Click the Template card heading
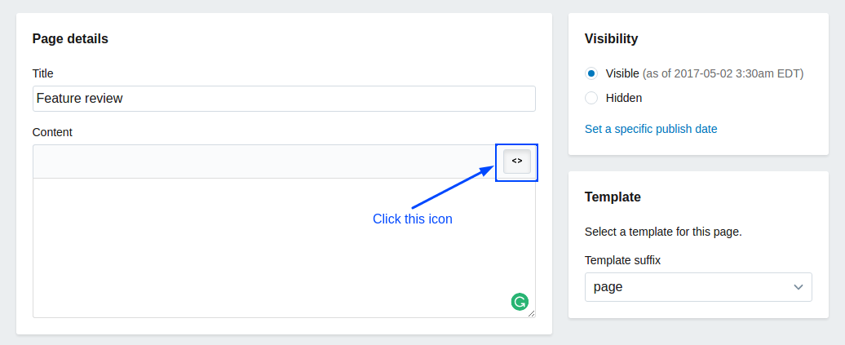 [613, 197]
